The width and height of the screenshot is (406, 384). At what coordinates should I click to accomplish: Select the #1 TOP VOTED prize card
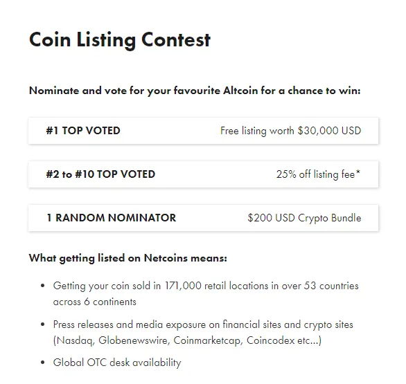(x=203, y=131)
